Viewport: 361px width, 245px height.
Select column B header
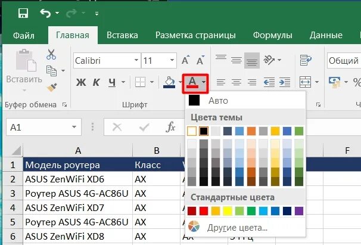157,150
